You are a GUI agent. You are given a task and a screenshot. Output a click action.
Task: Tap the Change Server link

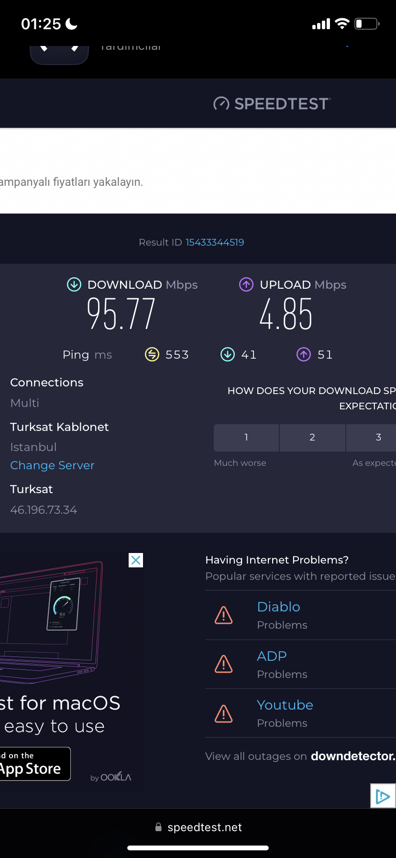(52, 465)
